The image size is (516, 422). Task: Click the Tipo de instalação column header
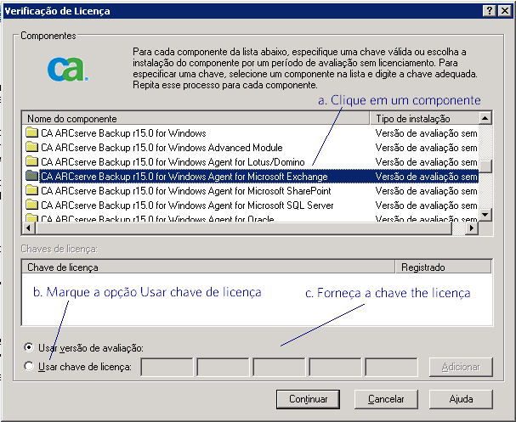click(x=423, y=119)
